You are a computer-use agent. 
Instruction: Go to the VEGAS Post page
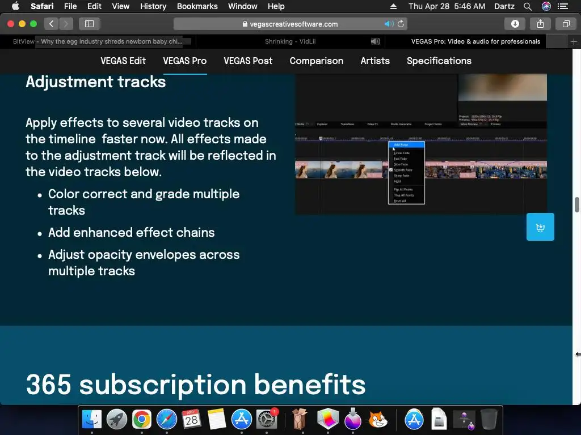(x=248, y=61)
